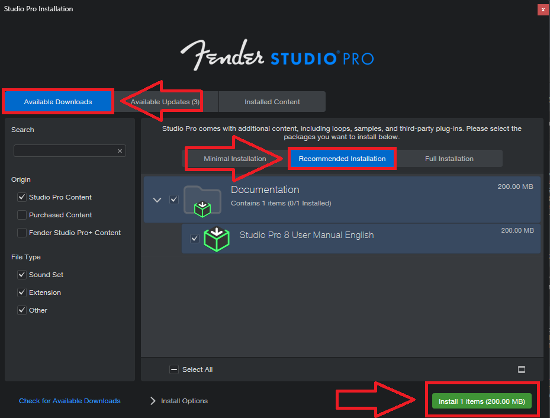Choose the Minimal Installation preset

[234, 159]
